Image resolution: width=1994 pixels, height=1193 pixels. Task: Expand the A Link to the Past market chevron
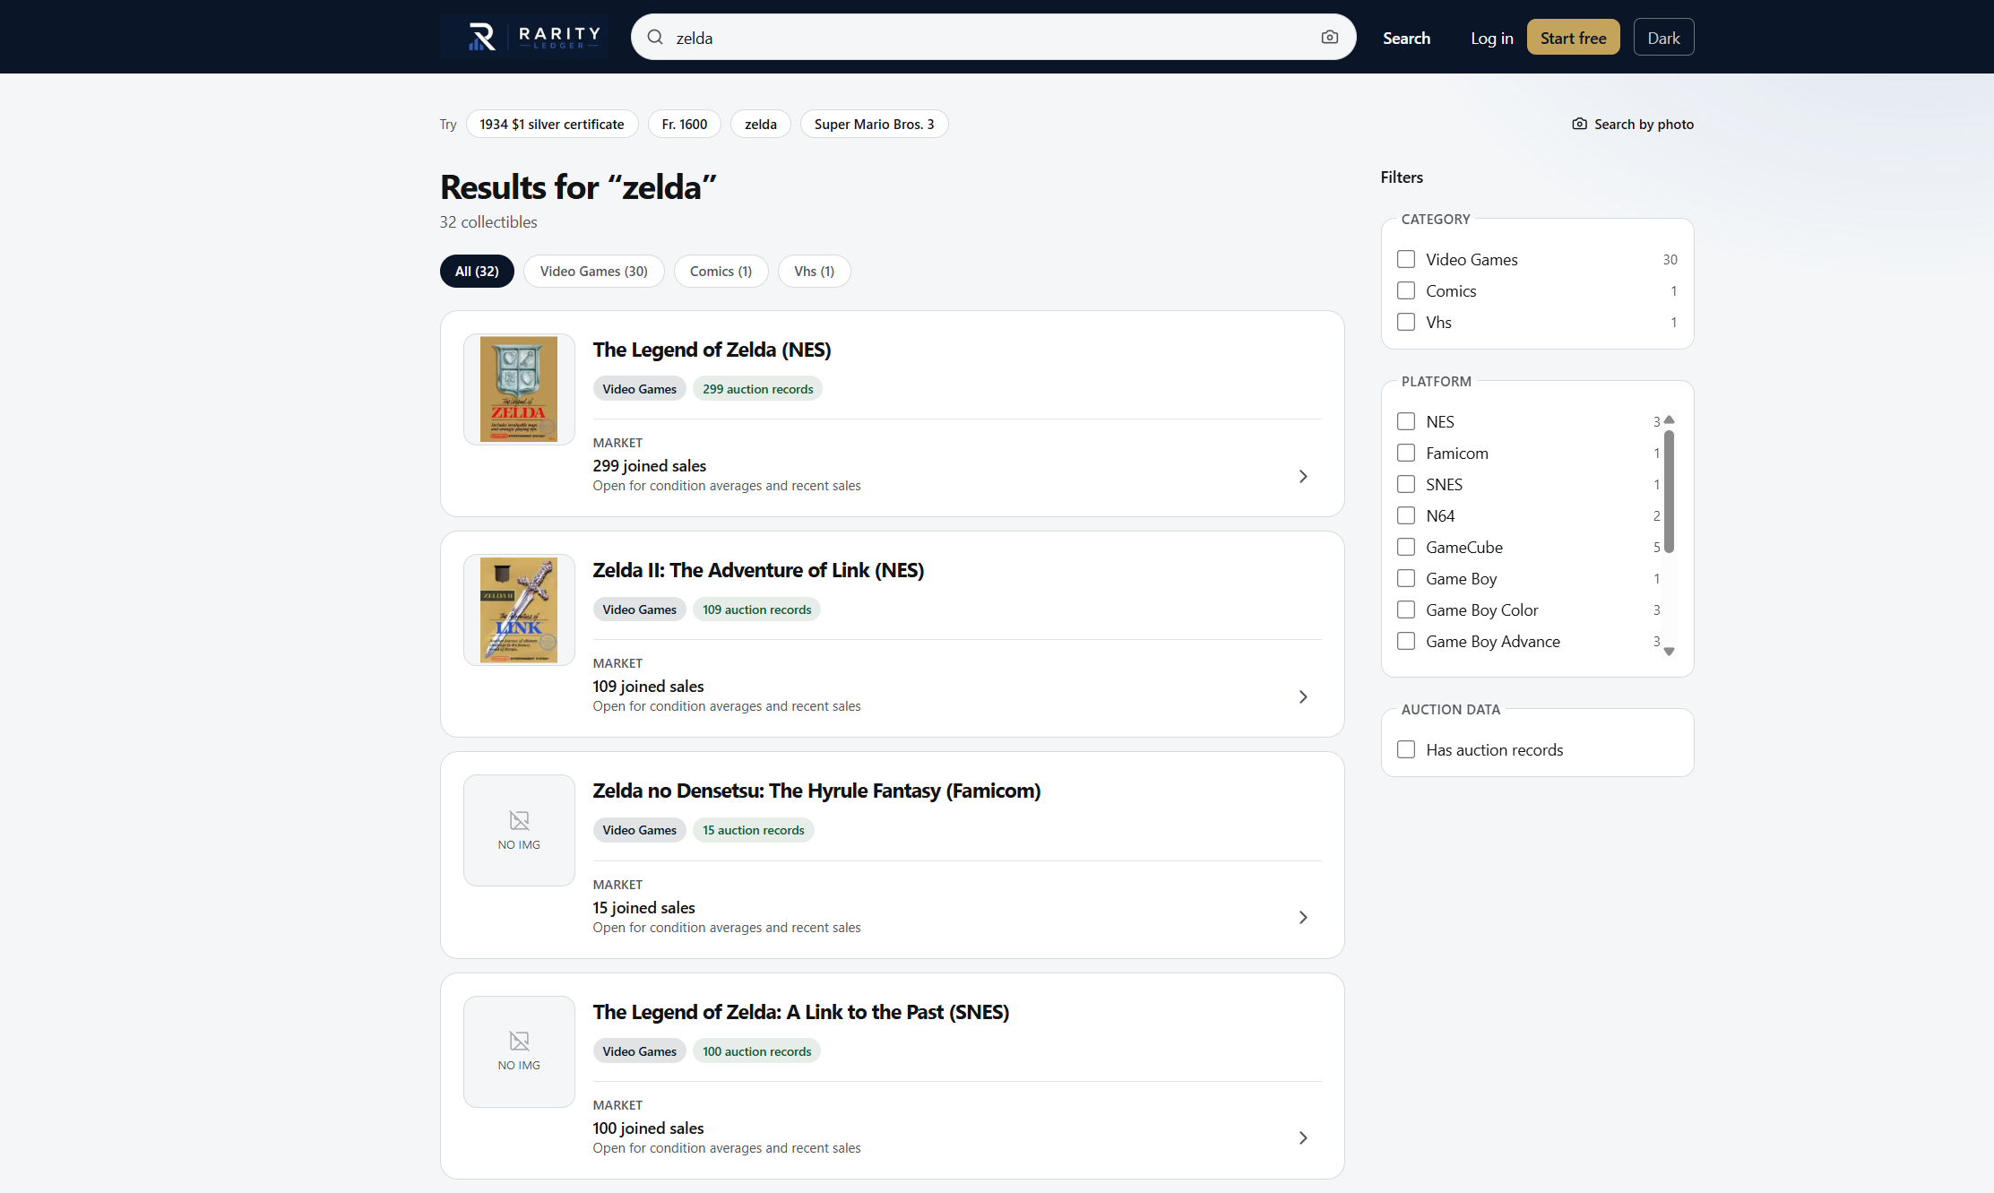(1303, 1137)
